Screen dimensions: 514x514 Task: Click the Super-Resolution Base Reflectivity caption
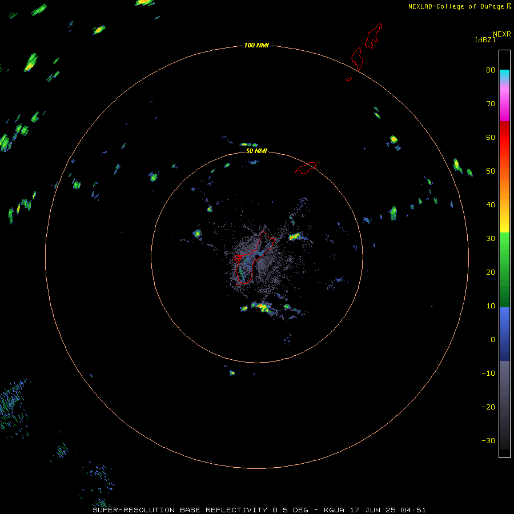point(259,510)
